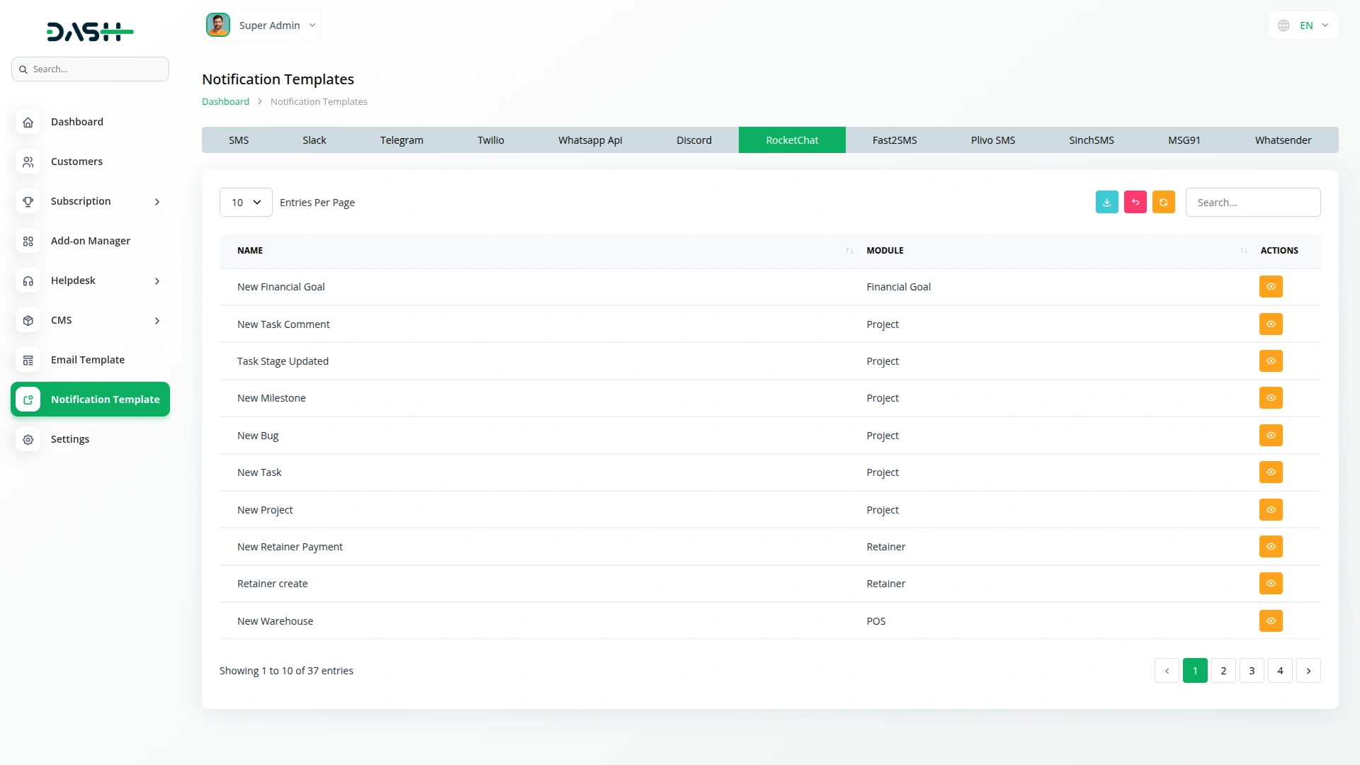Click the orange refresh icon
The width and height of the screenshot is (1360, 765).
[x=1163, y=202]
